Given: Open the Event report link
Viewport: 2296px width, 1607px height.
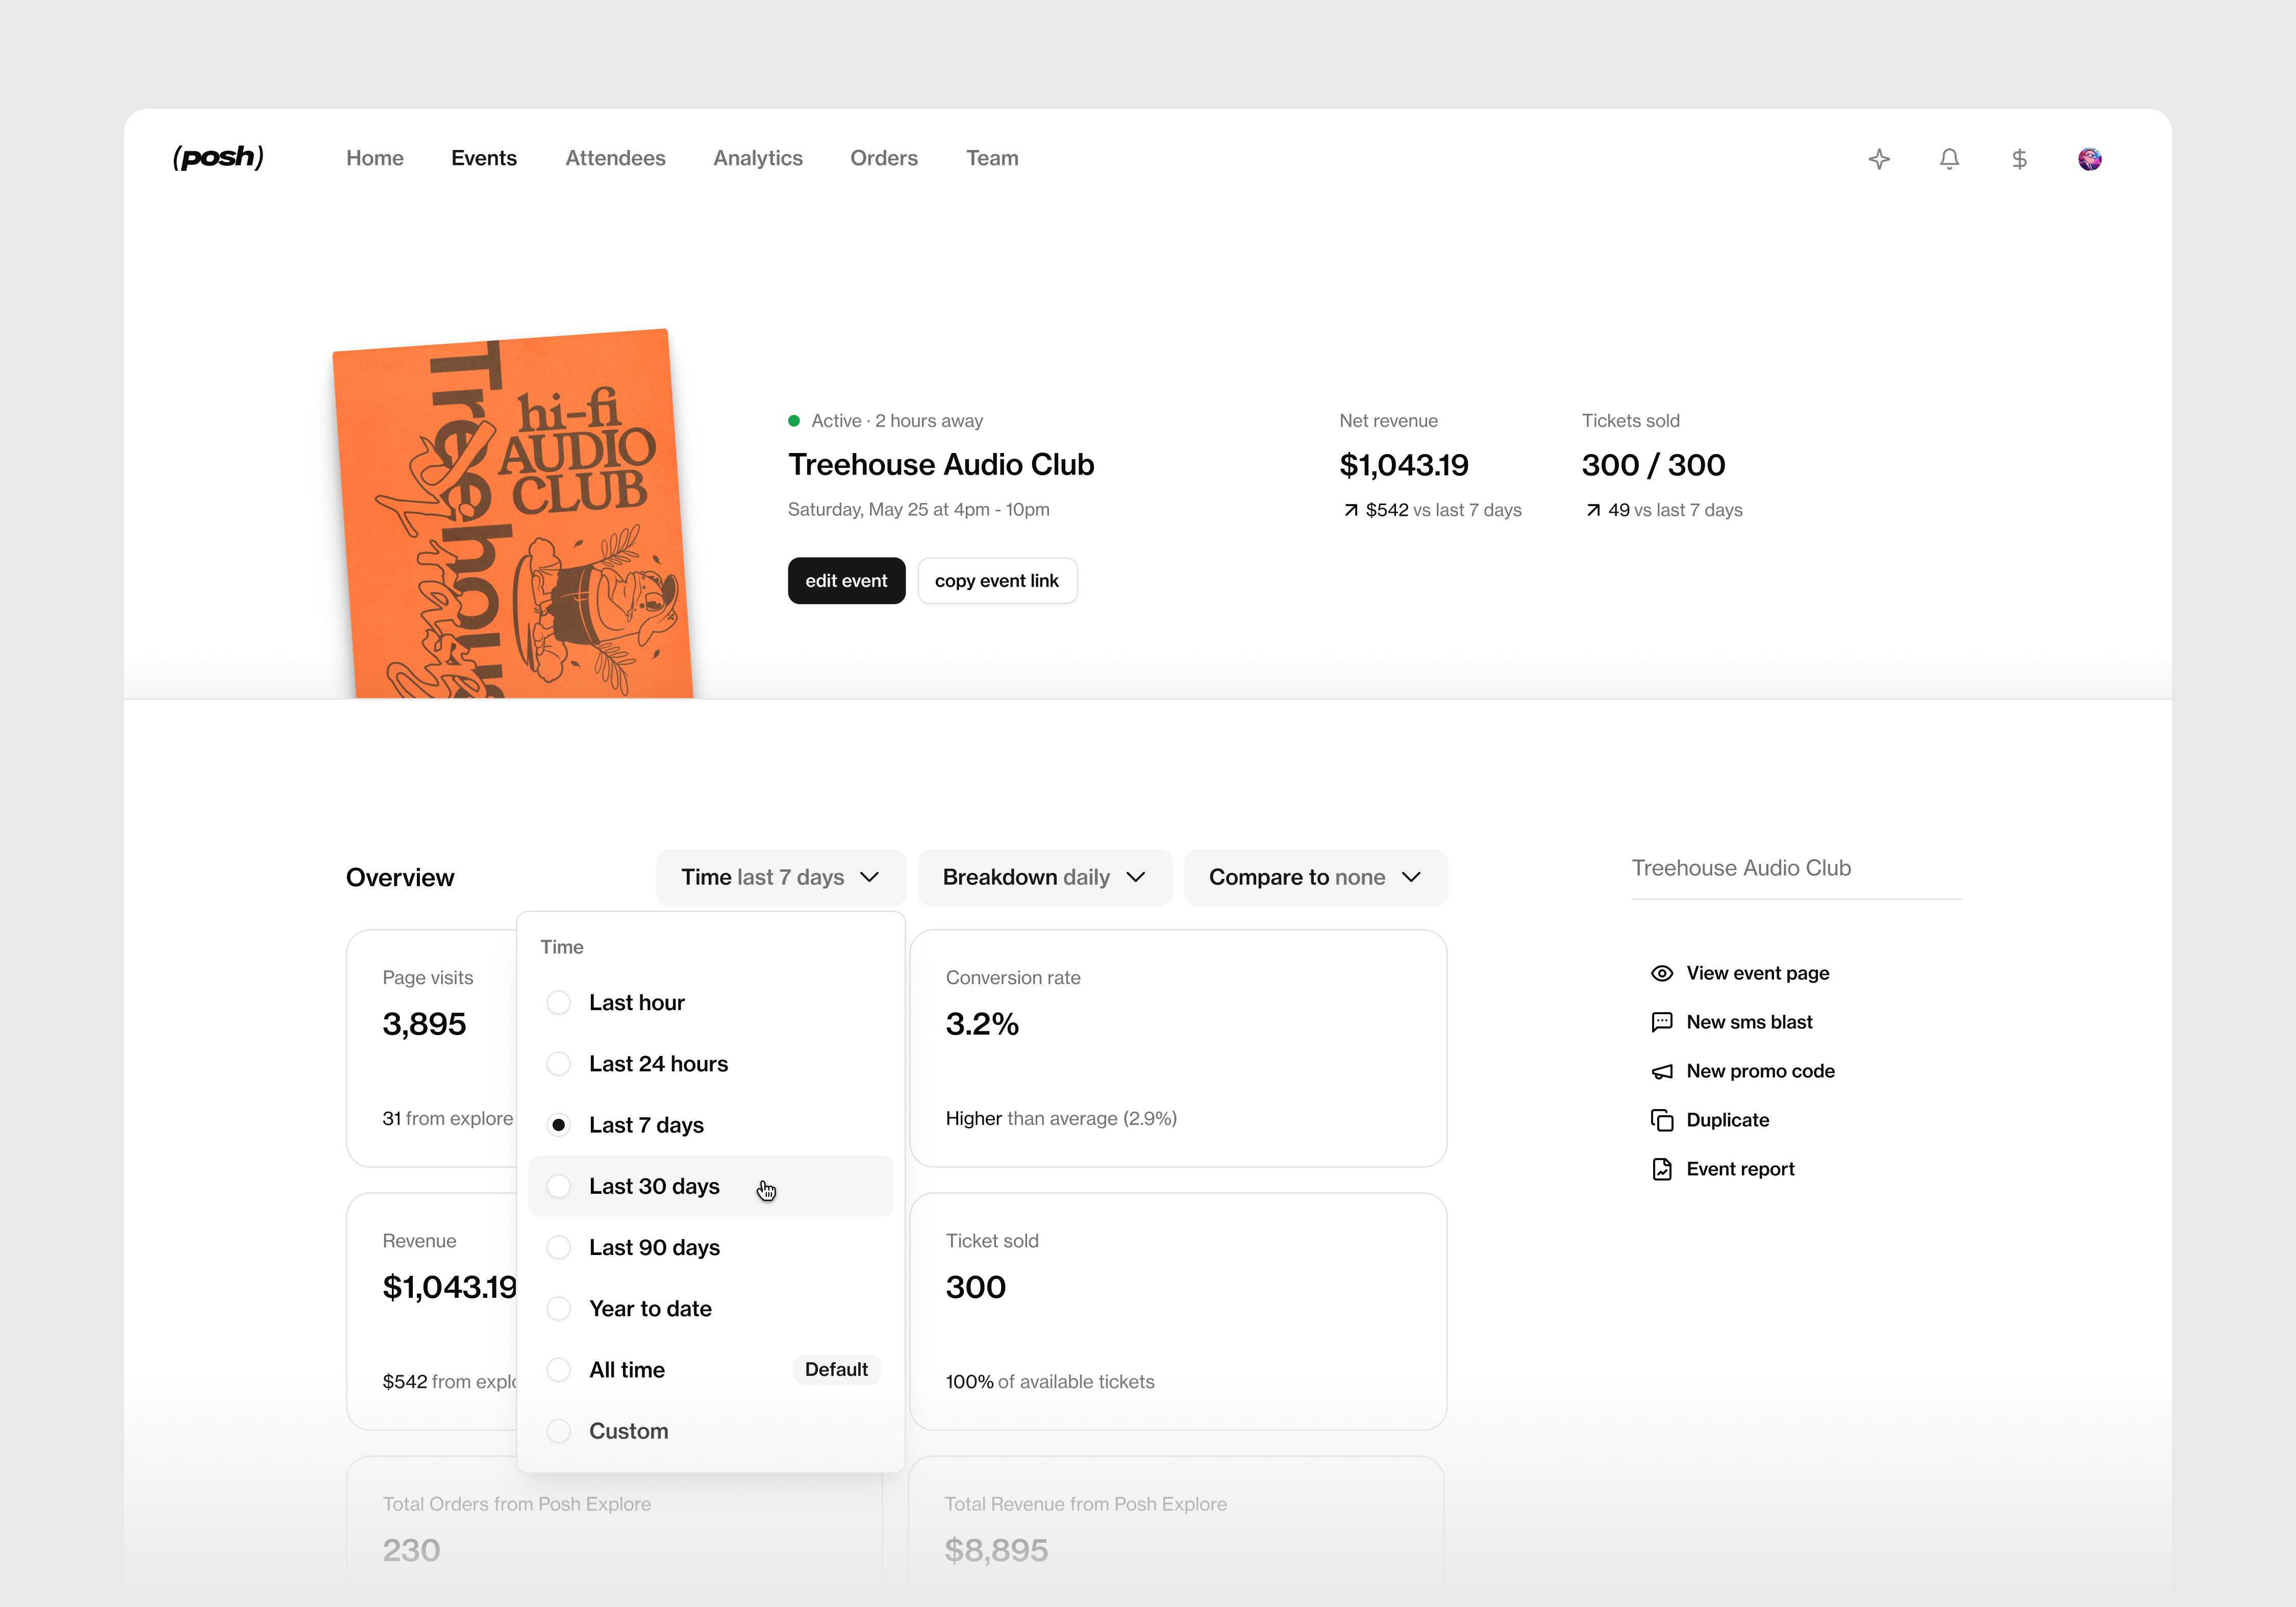Looking at the screenshot, I should 1740,1169.
